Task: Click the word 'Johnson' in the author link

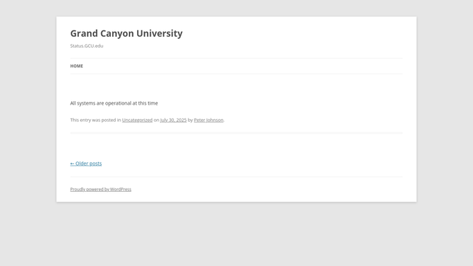Action: [x=215, y=120]
